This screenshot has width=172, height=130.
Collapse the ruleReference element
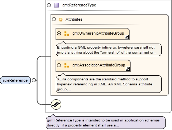coord(34,80)
